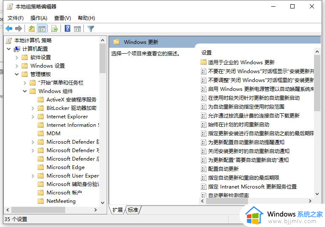Expand the Microsoft User Experience node
This screenshot has width=325, height=227.
(x=33, y=176)
